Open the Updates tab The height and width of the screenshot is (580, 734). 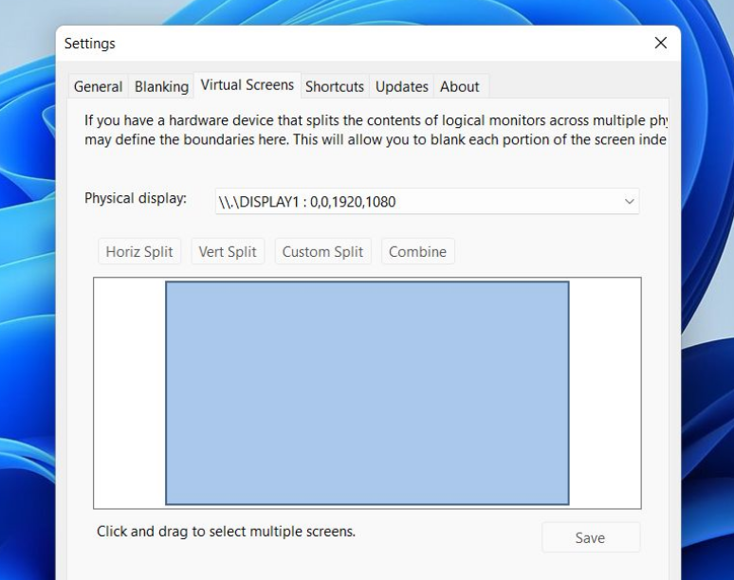click(x=402, y=86)
